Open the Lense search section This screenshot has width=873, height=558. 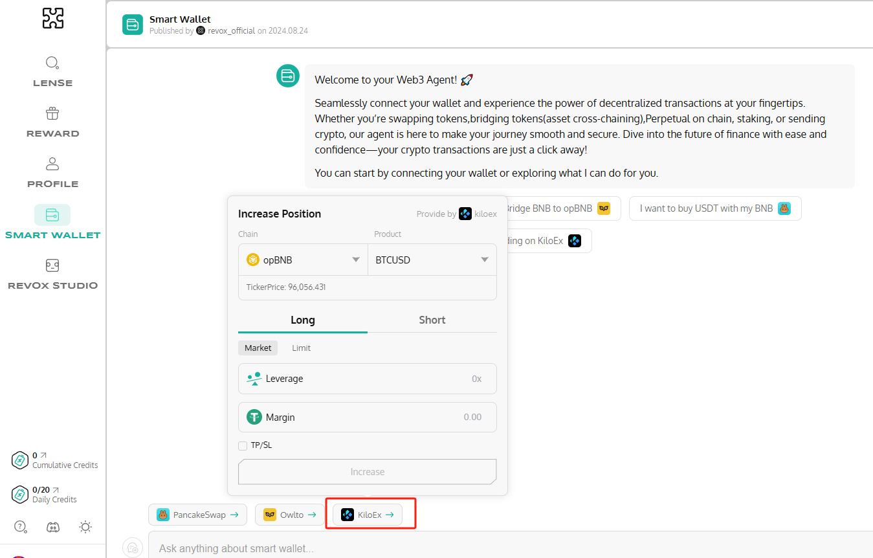tap(52, 71)
